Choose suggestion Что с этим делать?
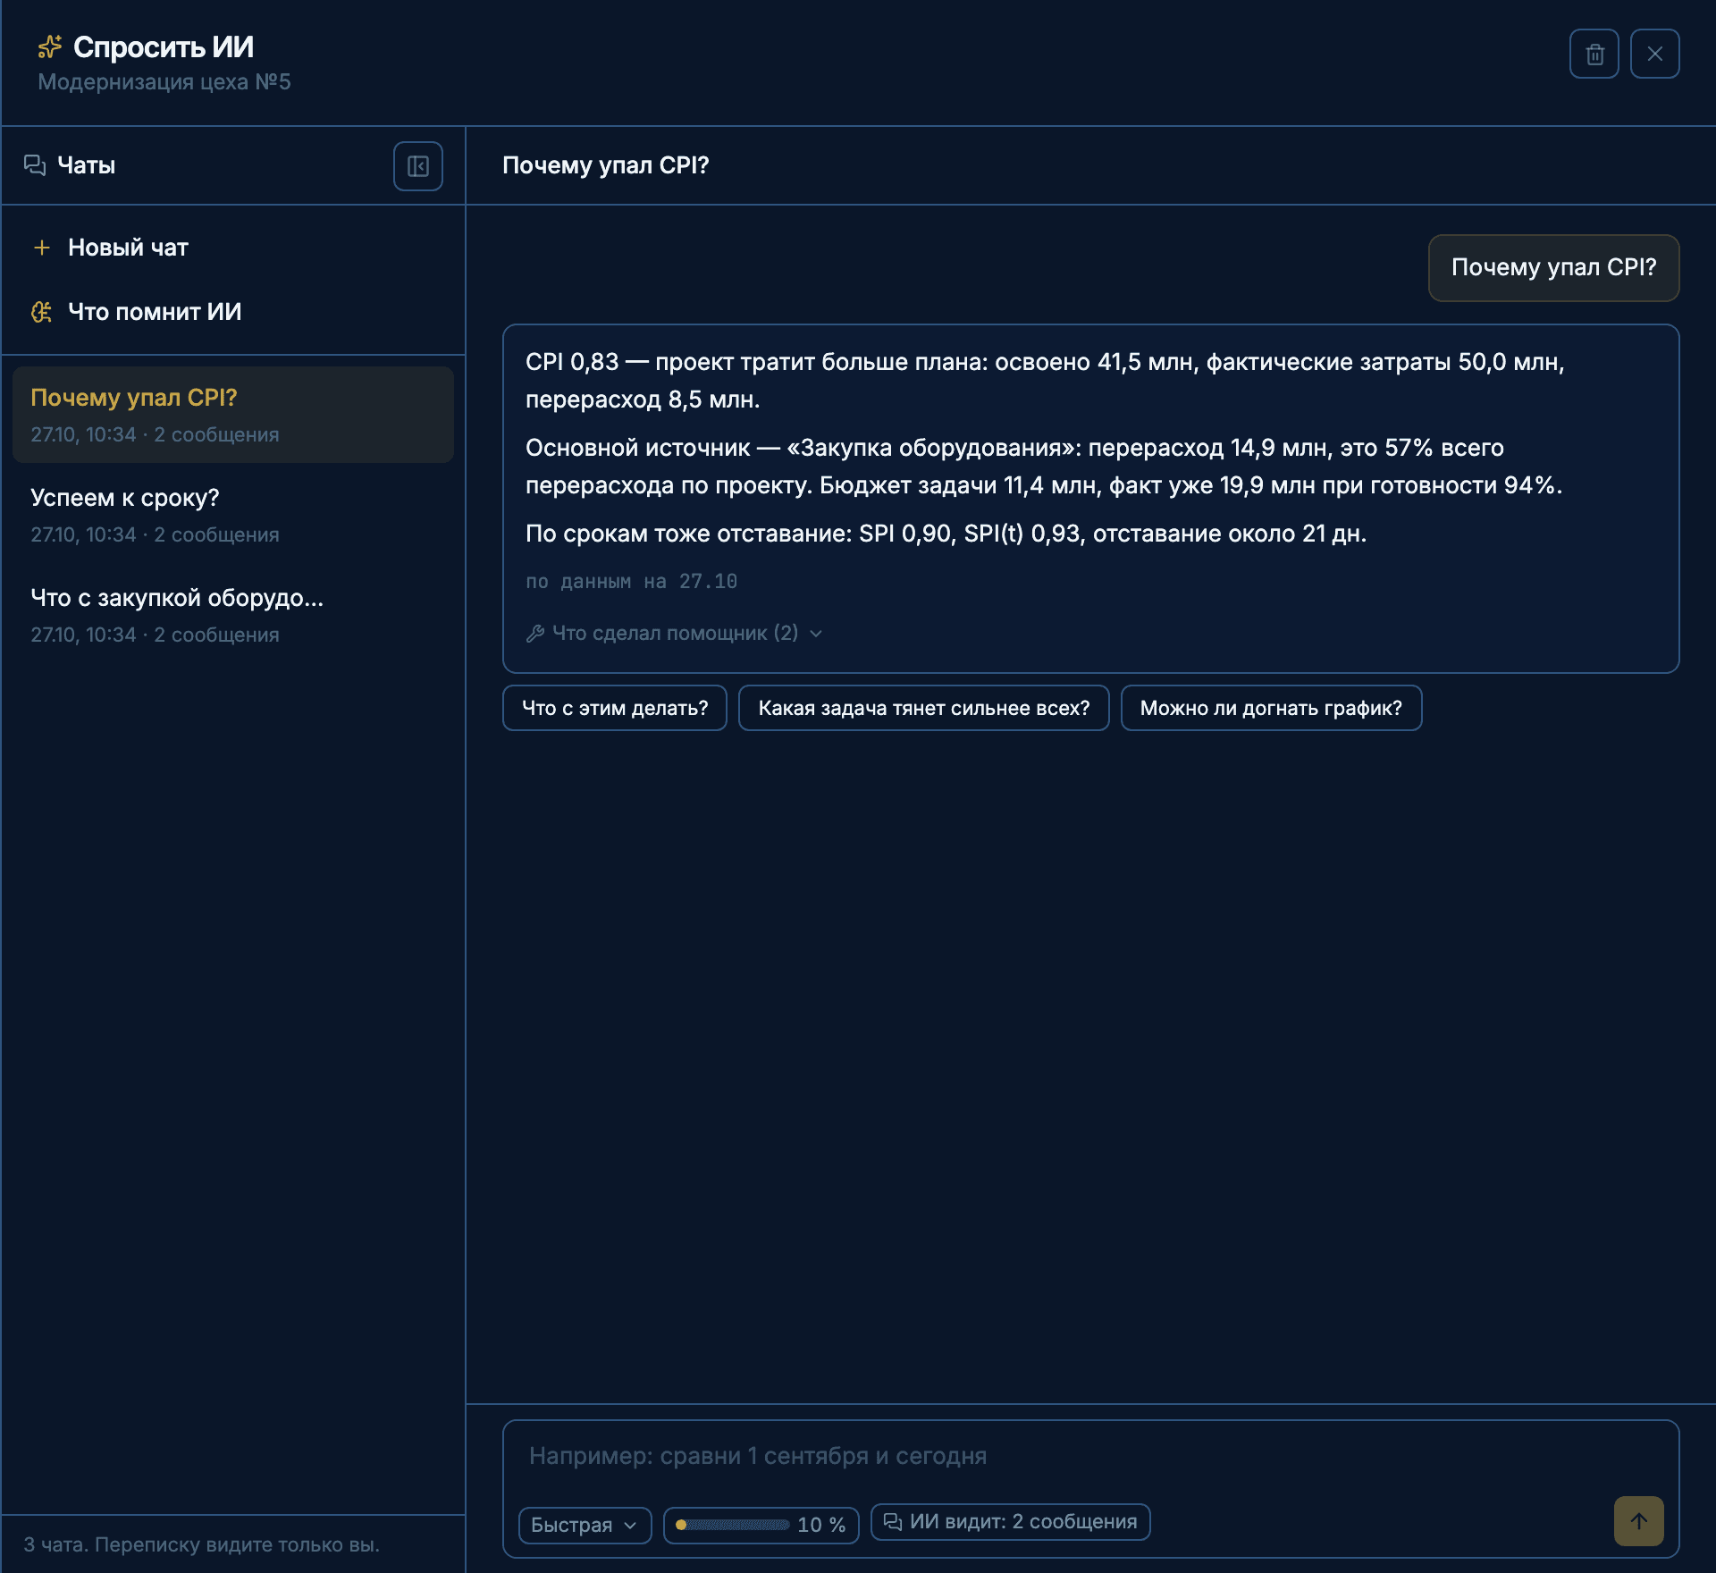This screenshot has height=1573, width=1716. [615, 708]
